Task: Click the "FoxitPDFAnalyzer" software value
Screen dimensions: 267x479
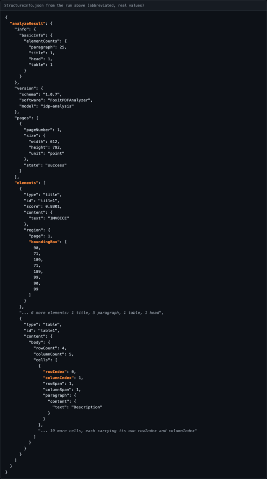Action: pos(70,100)
